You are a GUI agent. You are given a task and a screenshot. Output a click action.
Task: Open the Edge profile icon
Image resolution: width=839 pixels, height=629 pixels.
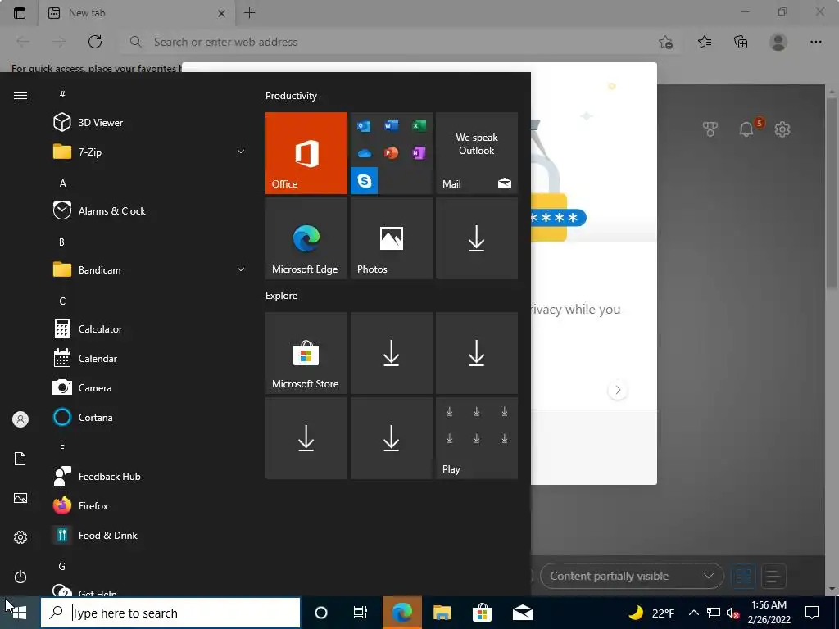[x=778, y=42]
